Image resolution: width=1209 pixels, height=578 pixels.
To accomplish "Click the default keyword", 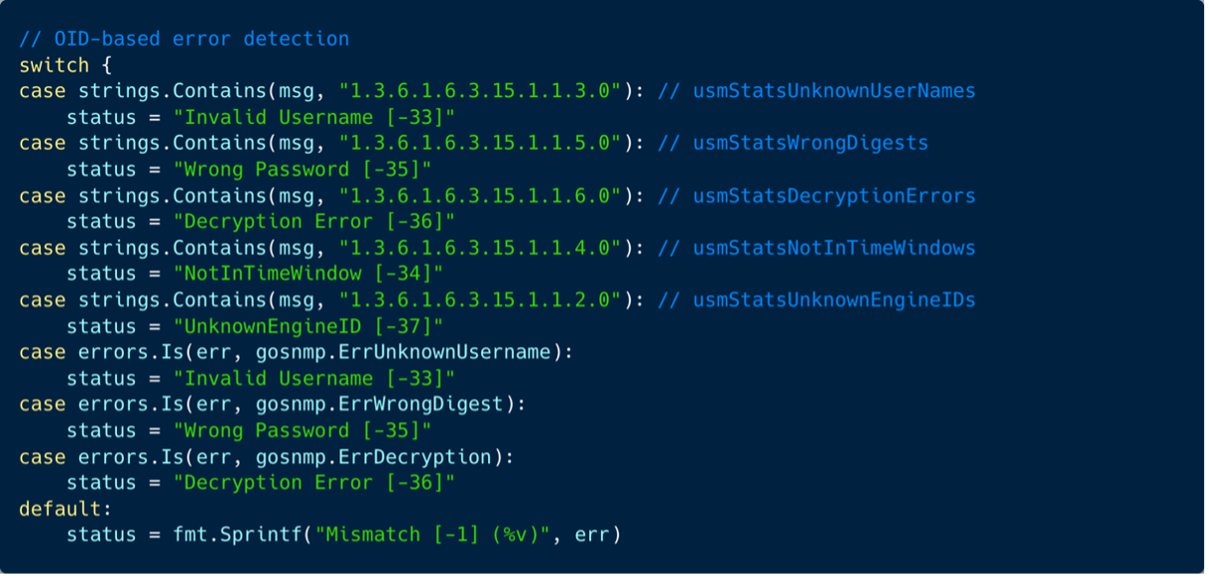I will [x=60, y=510].
